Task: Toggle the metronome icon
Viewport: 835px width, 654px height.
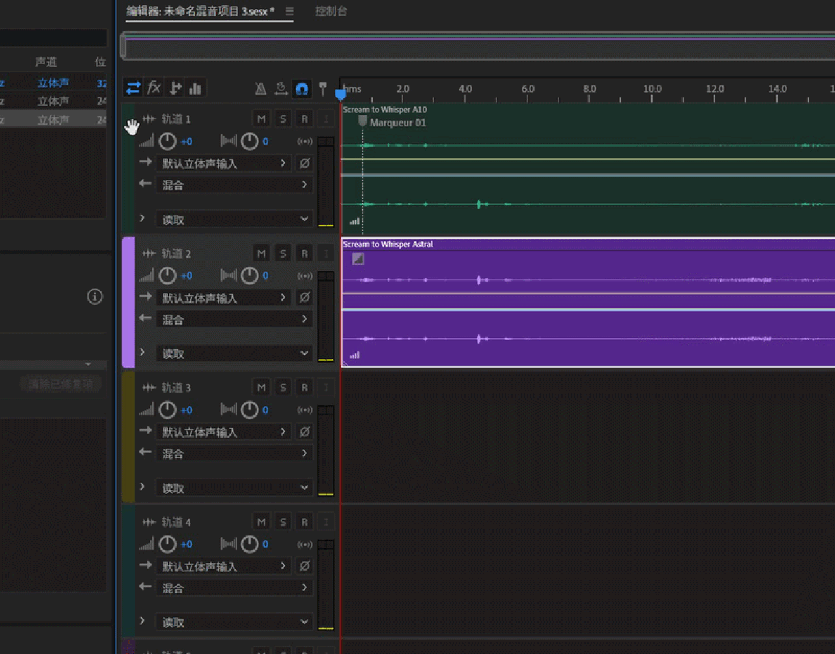Action: 261,89
